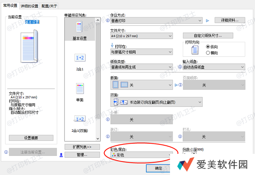
Task: Click the down arrow icon beside 打印在
Action: [112, 45]
